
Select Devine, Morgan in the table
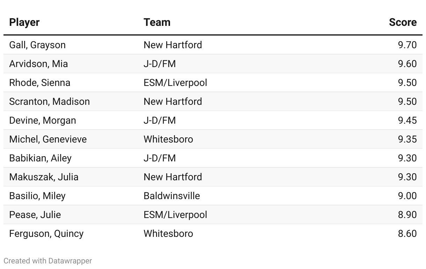coord(43,121)
